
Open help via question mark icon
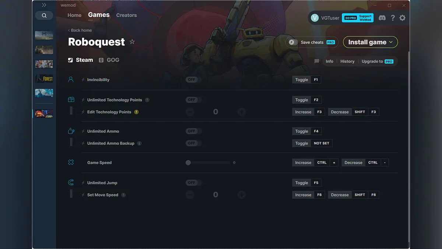[x=393, y=18]
